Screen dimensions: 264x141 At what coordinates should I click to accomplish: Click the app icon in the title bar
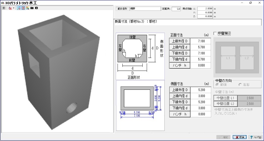pyautogui.click(x=2, y=3)
